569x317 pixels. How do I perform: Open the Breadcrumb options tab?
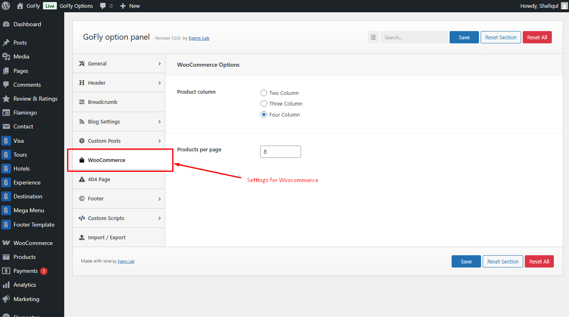[119, 102]
